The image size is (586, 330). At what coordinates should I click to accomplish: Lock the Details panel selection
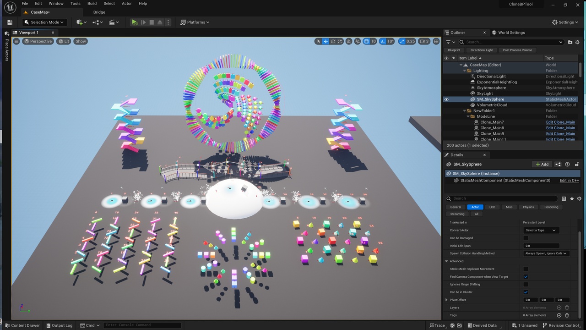click(x=577, y=164)
